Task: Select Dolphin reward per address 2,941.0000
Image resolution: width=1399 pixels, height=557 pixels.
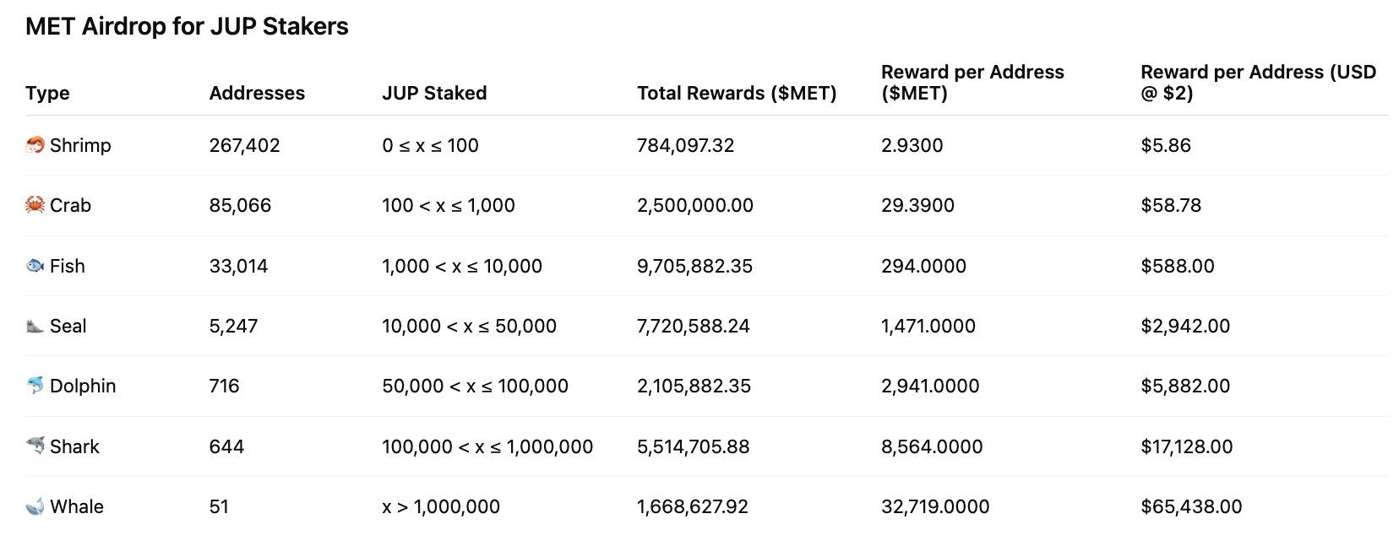Action: pos(930,386)
